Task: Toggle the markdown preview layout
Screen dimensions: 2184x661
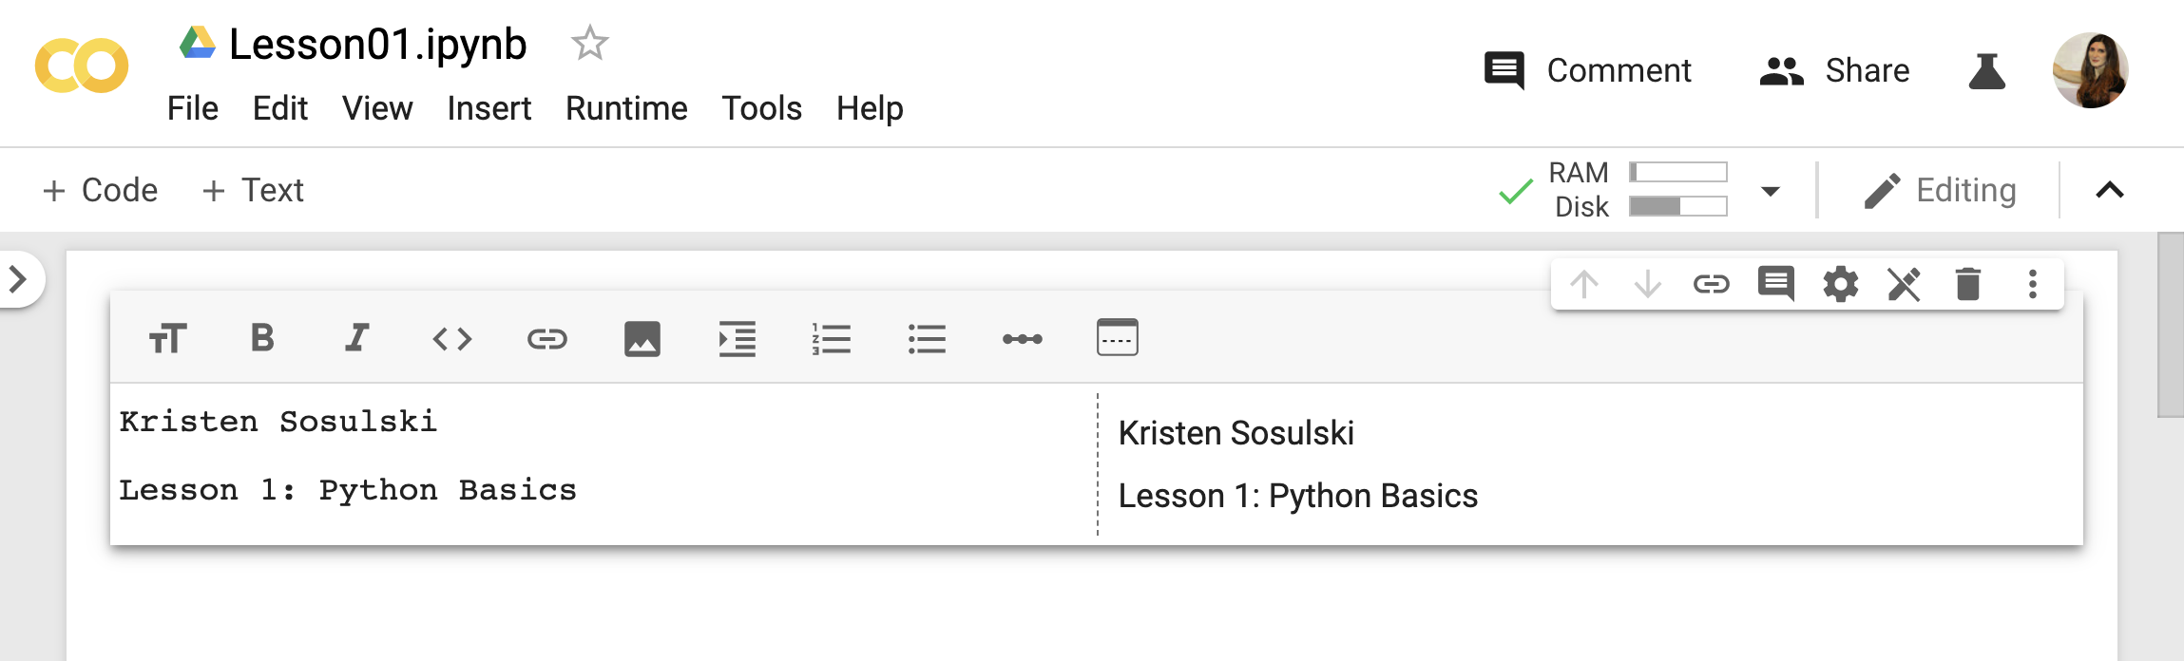Action: [x=1117, y=338]
